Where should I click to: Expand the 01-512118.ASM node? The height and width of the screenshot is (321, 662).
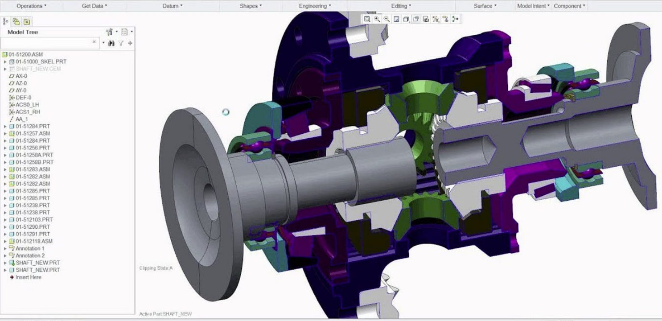[5, 241]
